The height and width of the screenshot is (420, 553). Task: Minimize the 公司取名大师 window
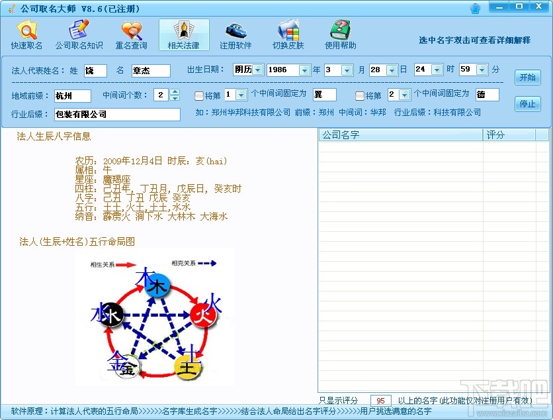499,7
